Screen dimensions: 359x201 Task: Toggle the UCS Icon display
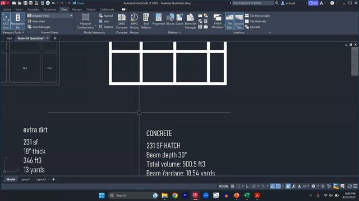click(x=6, y=21)
